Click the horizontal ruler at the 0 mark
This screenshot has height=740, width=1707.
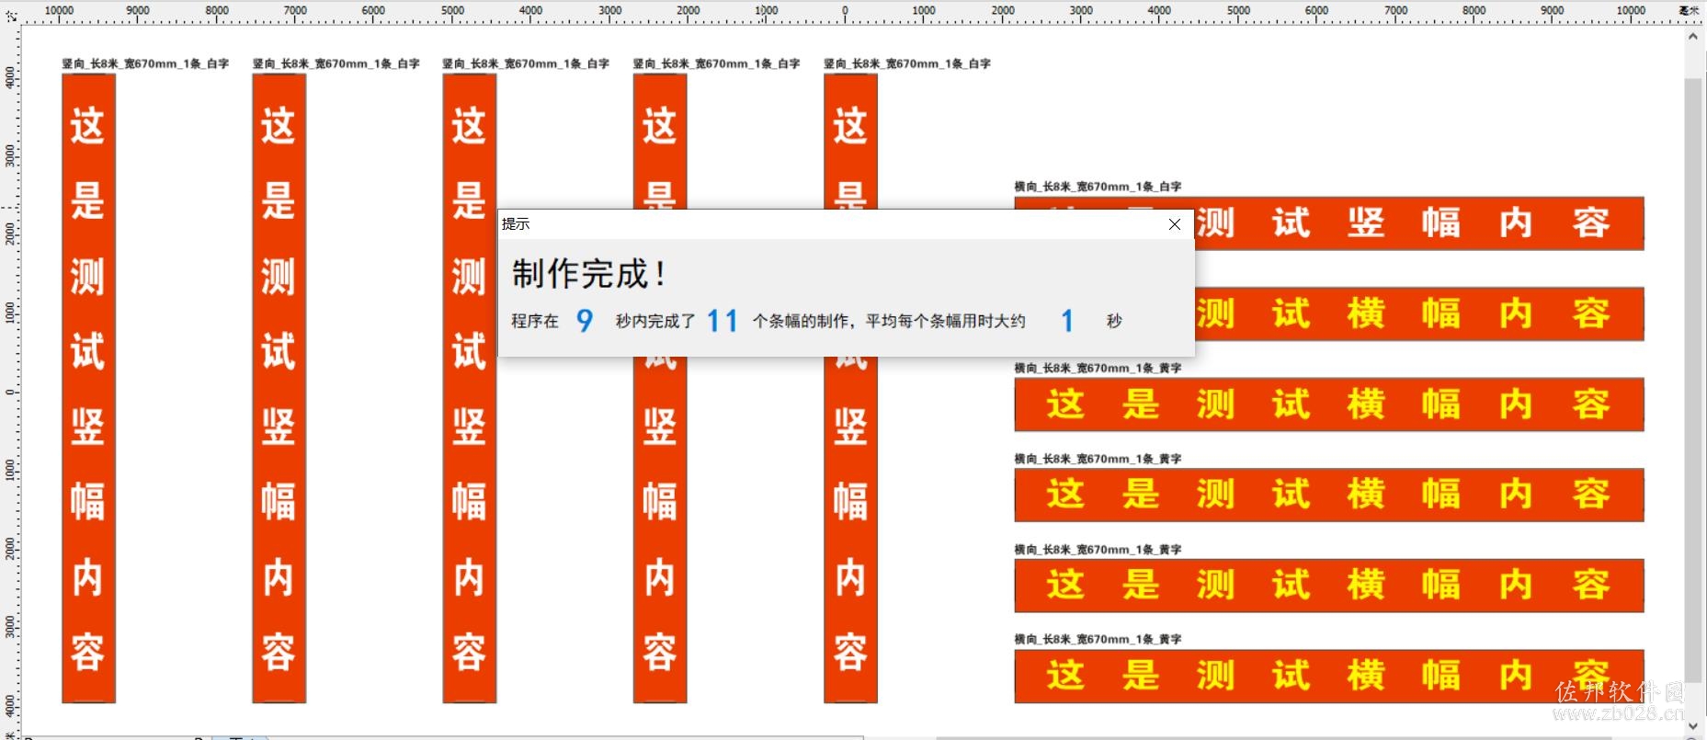pyautogui.click(x=845, y=12)
